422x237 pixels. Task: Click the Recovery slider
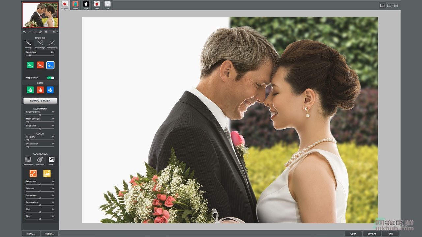pos(40,140)
